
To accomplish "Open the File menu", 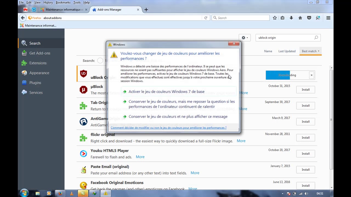I will [x=21, y=2].
